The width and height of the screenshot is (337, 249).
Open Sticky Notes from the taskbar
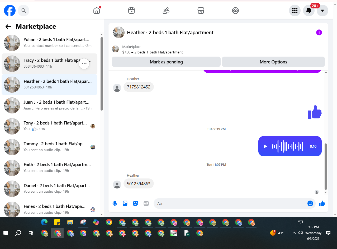click(x=57, y=222)
